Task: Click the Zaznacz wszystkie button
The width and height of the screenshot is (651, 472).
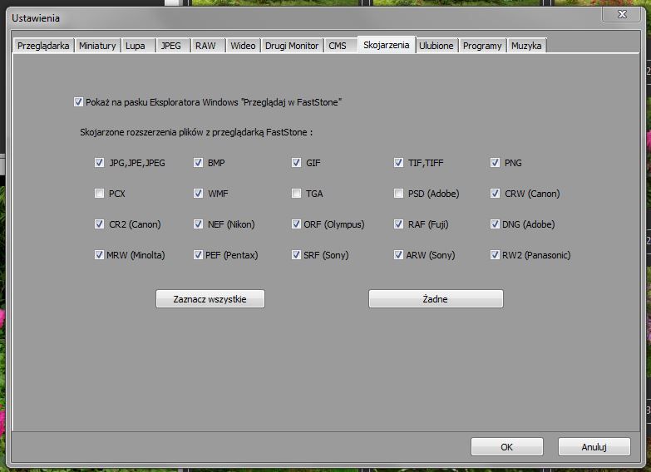Action: tap(210, 299)
